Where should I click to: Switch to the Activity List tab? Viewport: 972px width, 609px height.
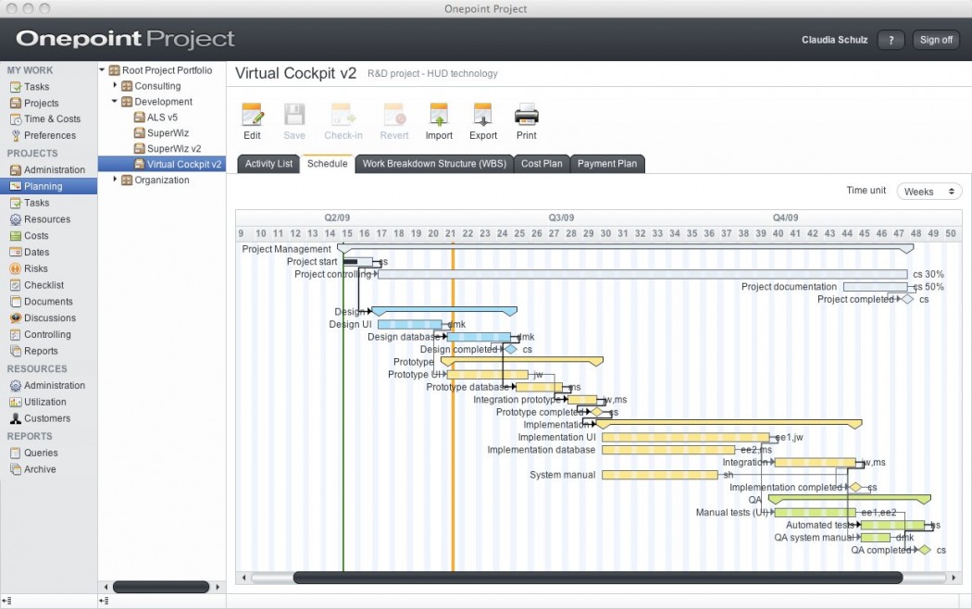tap(268, 164)
